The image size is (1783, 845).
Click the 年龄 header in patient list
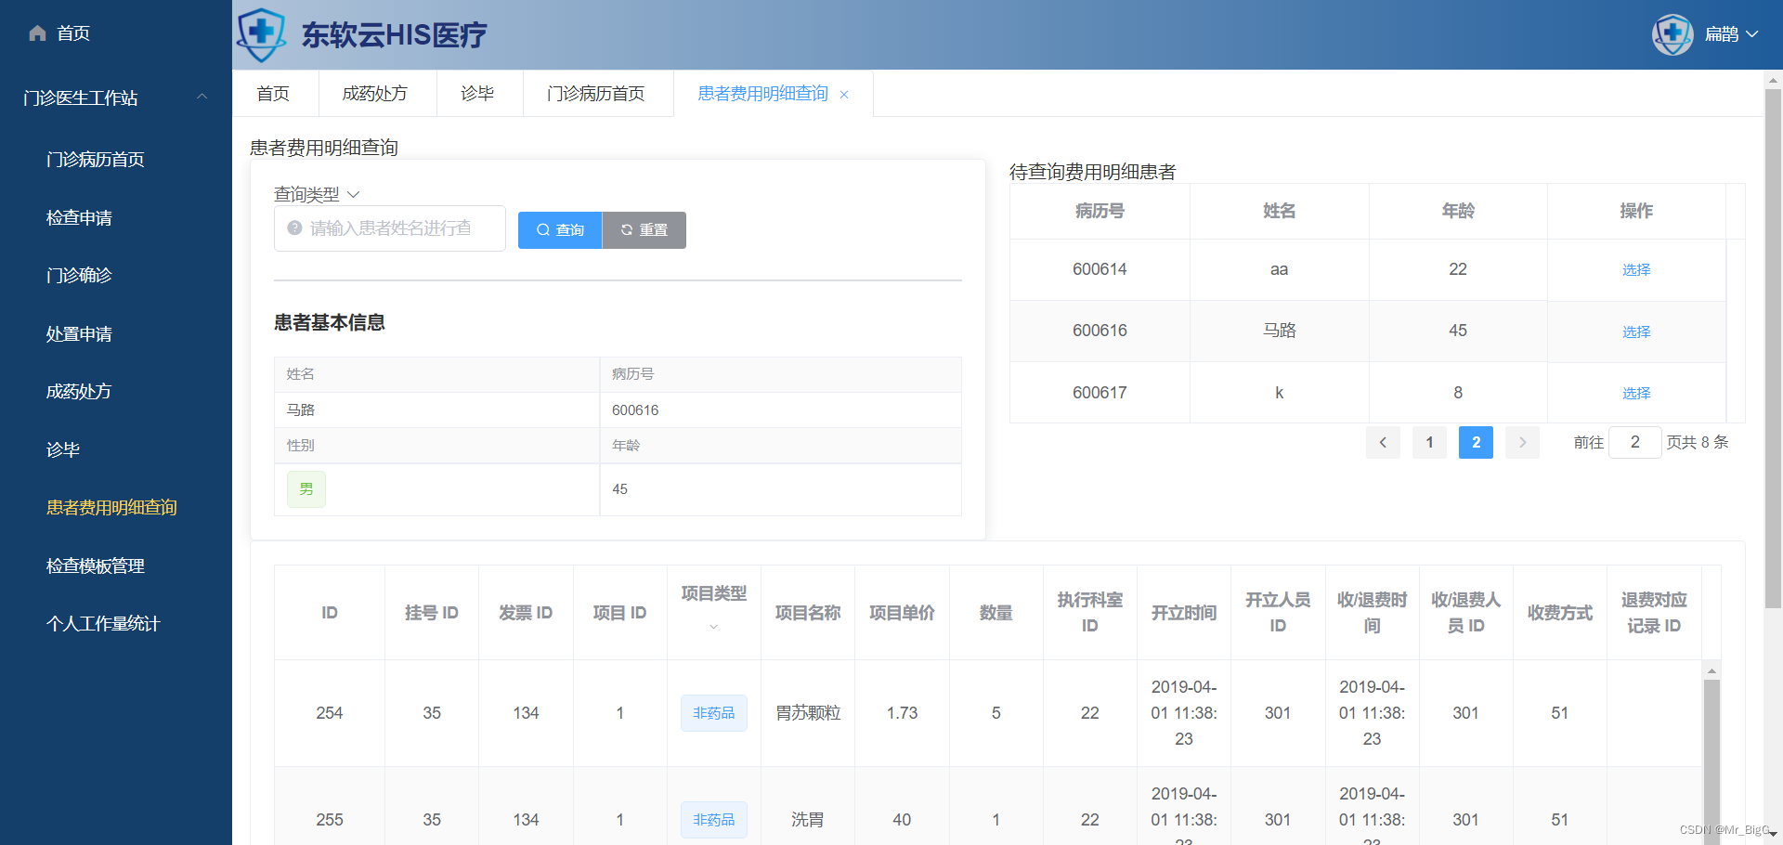1458,211
